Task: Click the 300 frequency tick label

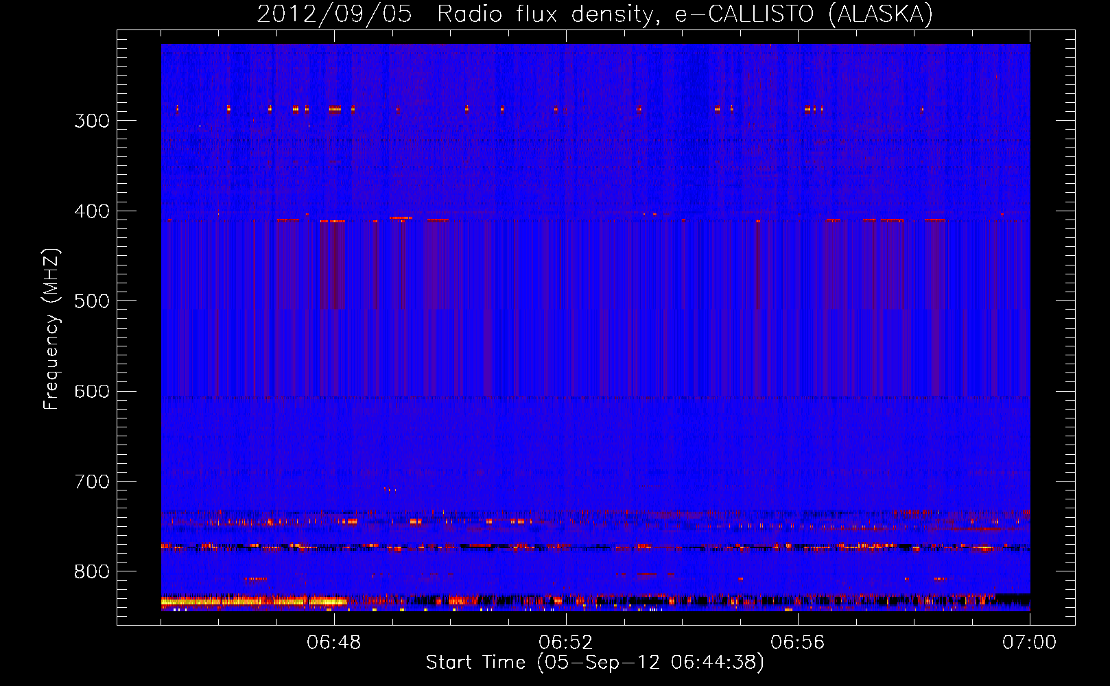Action: (92, 121)
